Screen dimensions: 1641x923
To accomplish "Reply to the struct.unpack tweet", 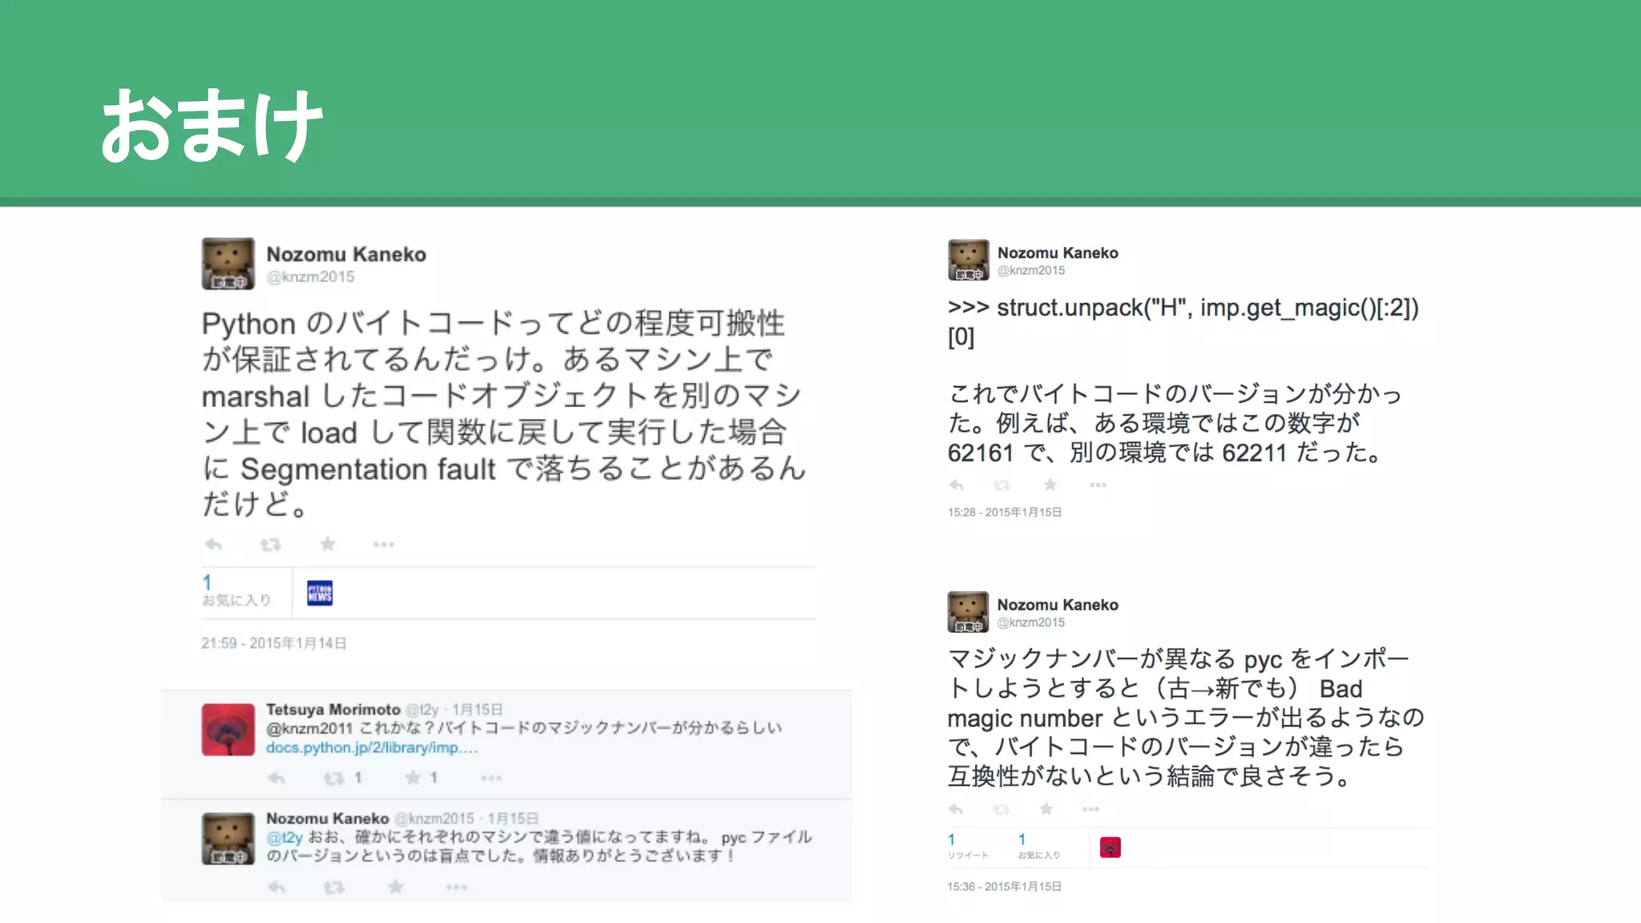I will point(956,485).
